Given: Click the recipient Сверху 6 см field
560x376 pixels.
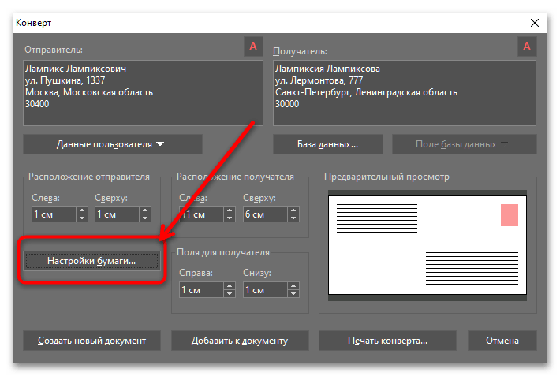Looking at the screenshot, I should tap(263, 214).
